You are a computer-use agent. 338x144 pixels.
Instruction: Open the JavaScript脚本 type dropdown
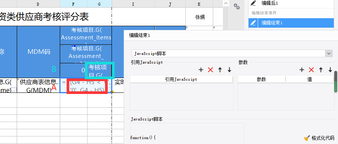(328, 53)
